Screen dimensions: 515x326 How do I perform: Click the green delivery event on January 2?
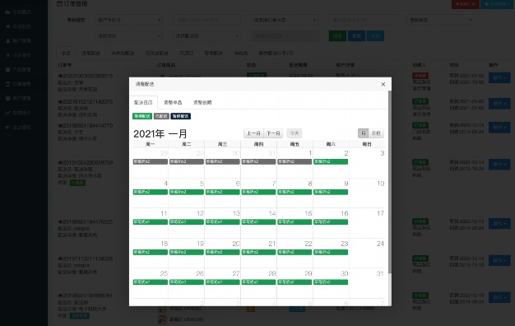pyautogui.click(x=331, y=161)
